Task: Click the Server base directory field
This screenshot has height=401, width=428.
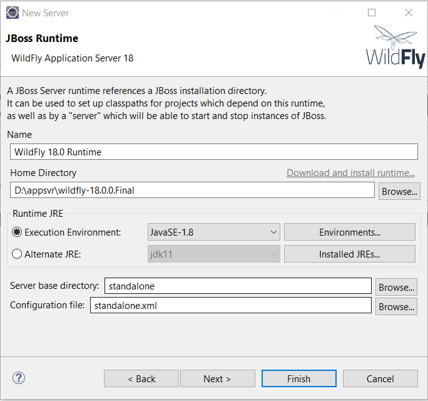Action: coord(238,286)
